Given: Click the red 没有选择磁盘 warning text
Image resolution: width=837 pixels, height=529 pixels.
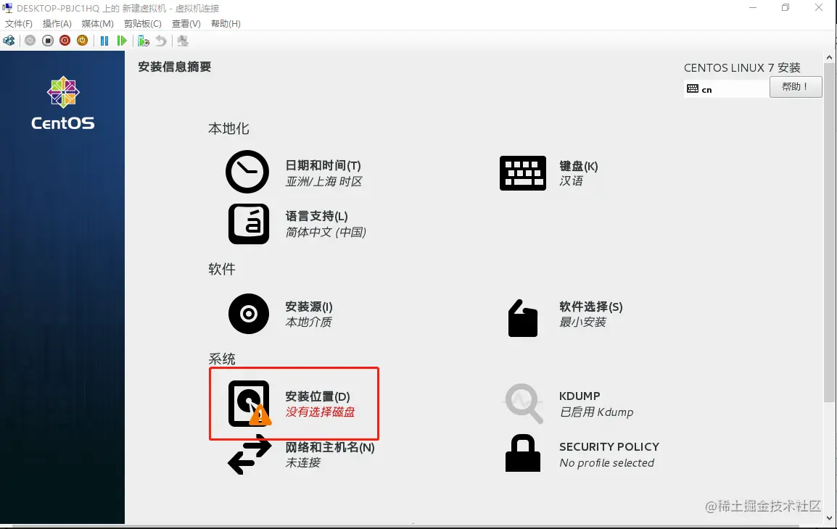Looking at the screenshot, I should 320,412.
